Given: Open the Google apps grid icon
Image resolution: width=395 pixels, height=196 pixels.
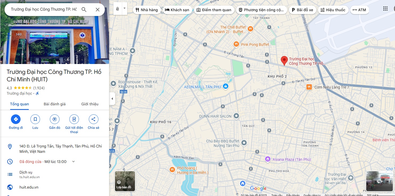Looking at the screenshot, I should click(385, 9).
